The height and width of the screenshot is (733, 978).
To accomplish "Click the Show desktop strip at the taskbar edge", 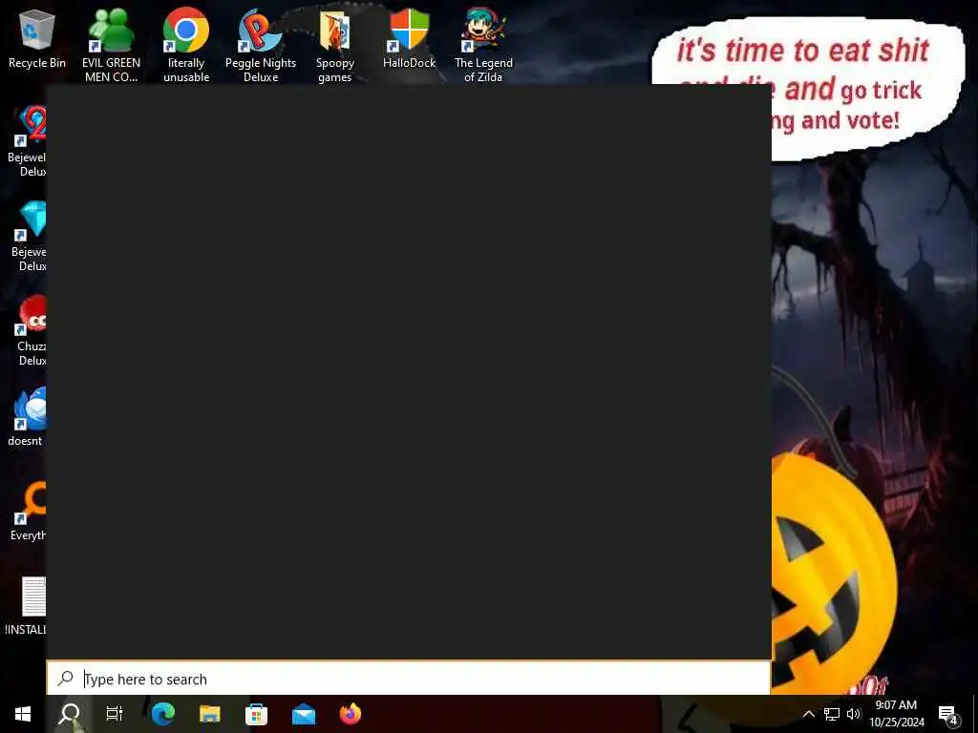I will coord(975,714).
